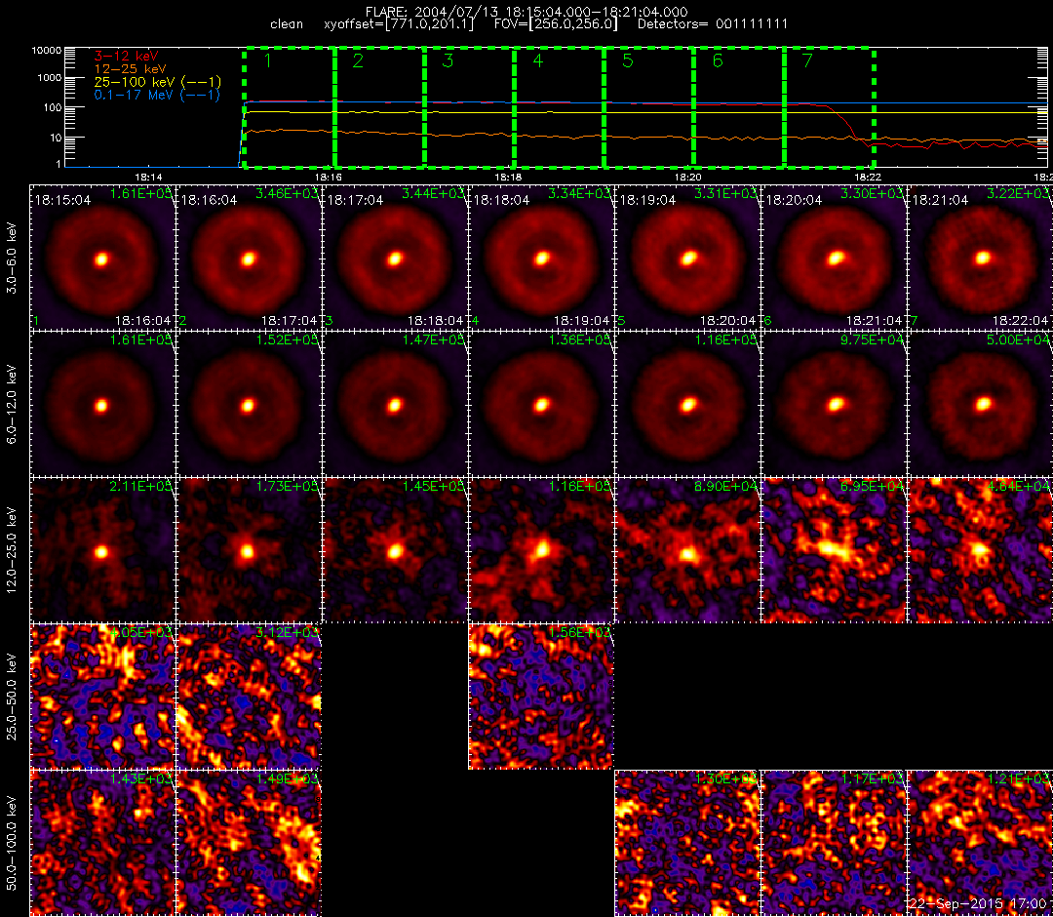Click the '25.0-50.0 keV' row label

pos(12,698)
